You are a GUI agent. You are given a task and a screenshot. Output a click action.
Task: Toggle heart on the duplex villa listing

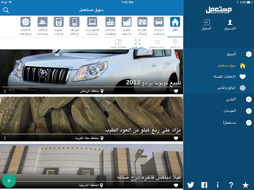pos(176,186)
